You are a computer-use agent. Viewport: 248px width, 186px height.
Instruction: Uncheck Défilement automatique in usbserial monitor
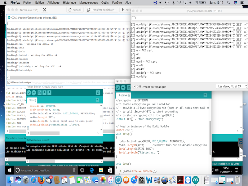(x=134, y=87)
